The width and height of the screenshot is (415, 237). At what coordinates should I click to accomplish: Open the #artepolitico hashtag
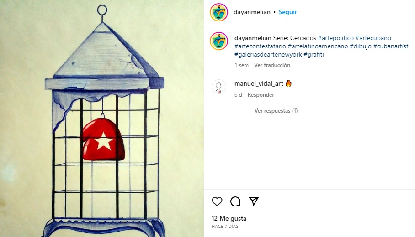click(335, 38)
